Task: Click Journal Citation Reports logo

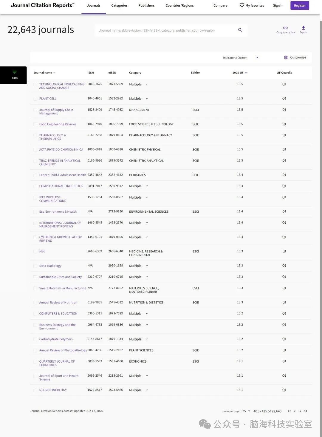Action: [42, 5]
